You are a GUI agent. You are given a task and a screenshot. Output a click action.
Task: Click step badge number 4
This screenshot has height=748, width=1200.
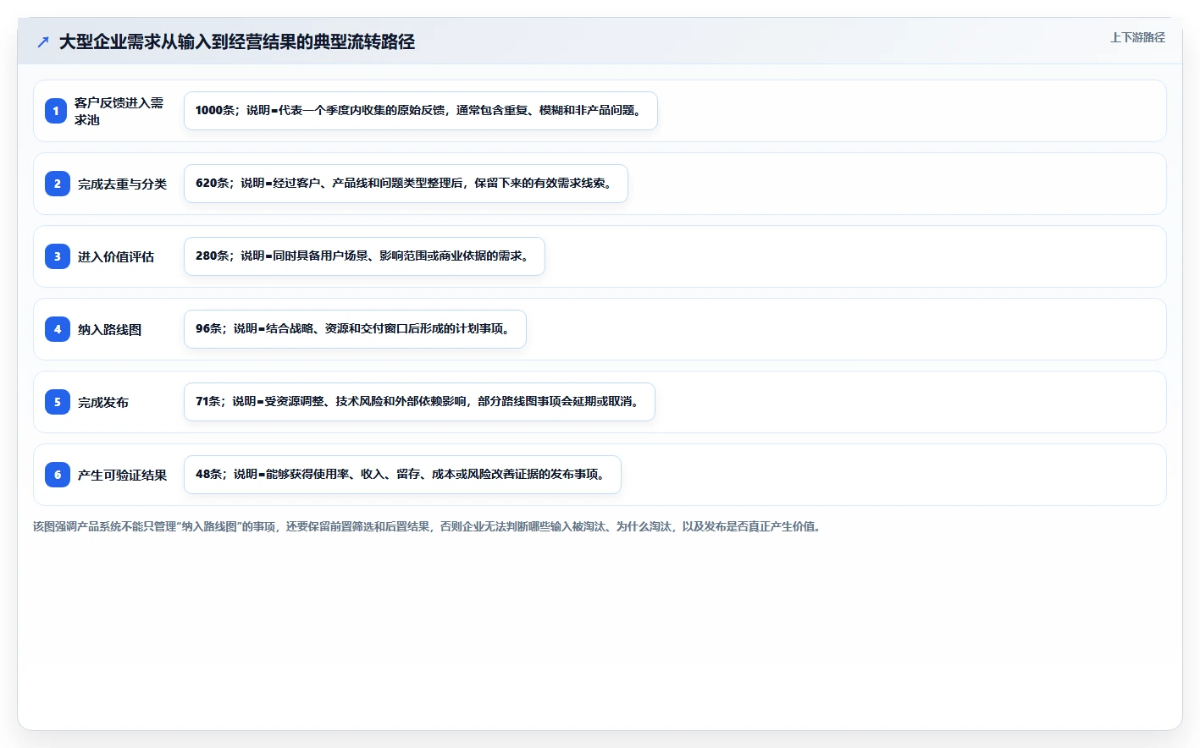pyautogui.click(x=57, y=329)
